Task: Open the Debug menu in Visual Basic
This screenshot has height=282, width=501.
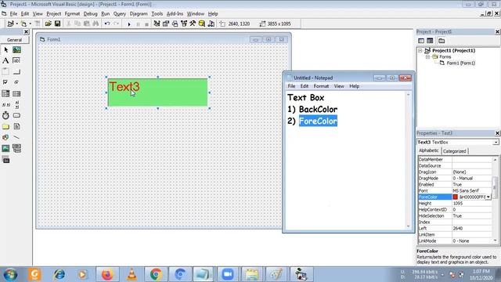Action: [91, 14]
